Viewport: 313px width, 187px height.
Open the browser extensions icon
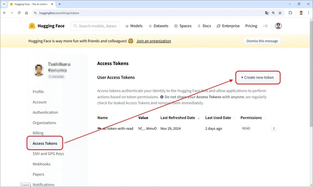290,13
